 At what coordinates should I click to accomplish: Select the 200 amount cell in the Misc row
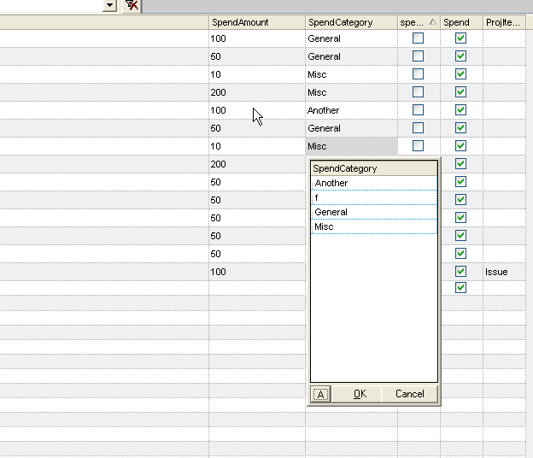click(257, 92)
